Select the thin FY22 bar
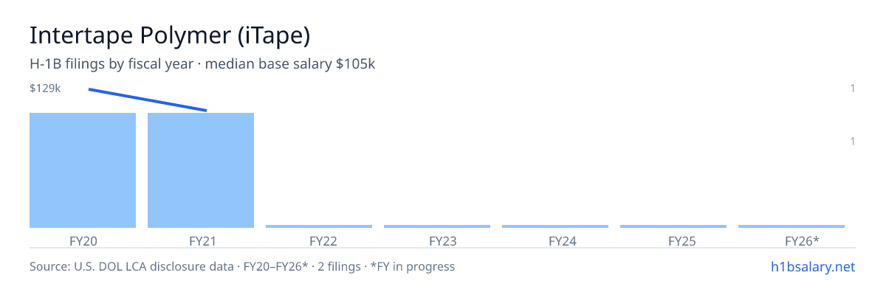Viewport: 886px width, 295px height. (x=319, y=226)
